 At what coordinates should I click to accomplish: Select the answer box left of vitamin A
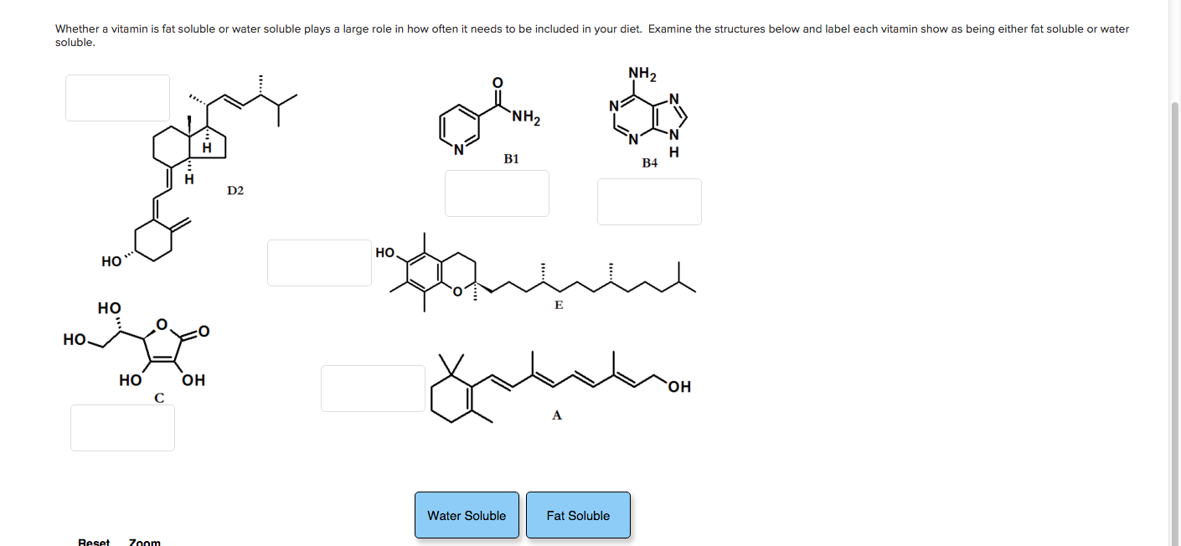click(x=373, y=389)
